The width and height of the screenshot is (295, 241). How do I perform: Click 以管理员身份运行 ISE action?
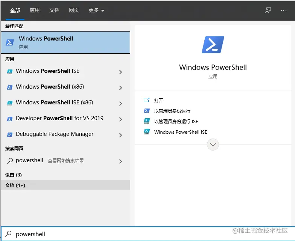pyautogui.click(x=176, y=122)
